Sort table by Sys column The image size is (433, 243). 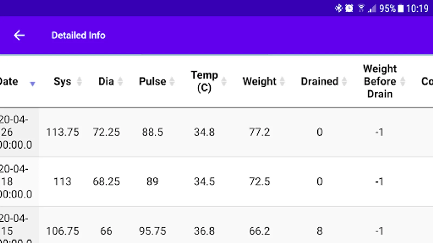[79, 81]
